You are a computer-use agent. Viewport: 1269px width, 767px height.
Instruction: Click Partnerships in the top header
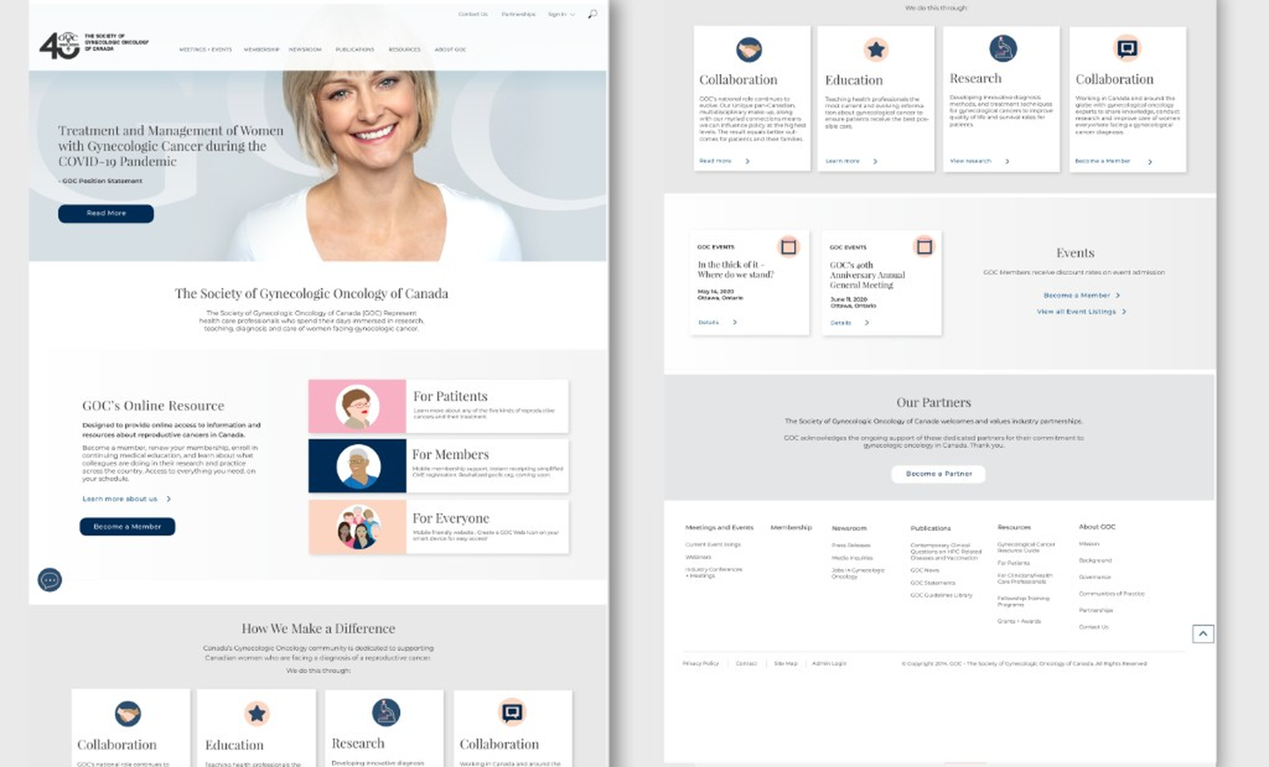point(518,14)
